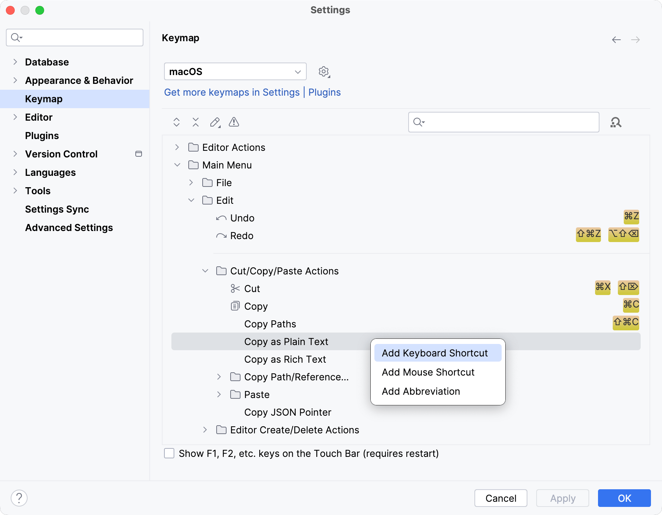Expand the Copy Path/Reference node
This screenshot has height=515, width=662.
click(x=219, y=377)
